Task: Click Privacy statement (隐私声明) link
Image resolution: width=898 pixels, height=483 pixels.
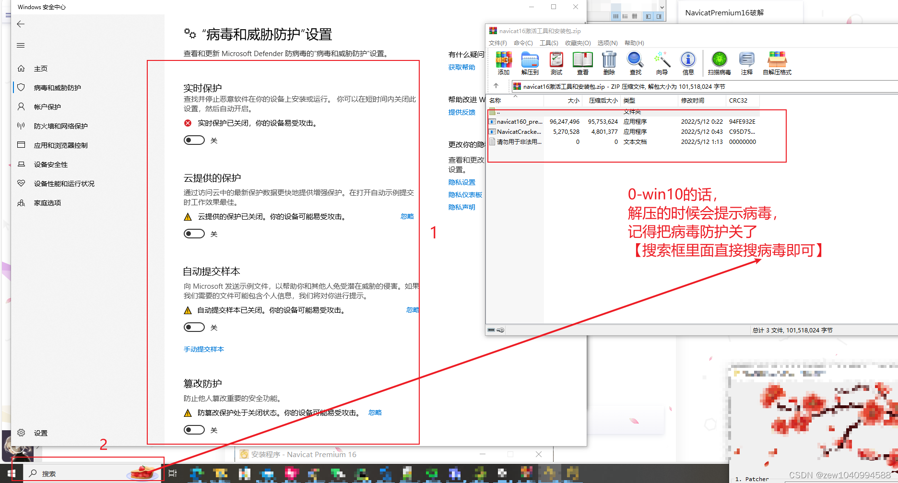Action: pyautogui.click(x=461, y=207)
